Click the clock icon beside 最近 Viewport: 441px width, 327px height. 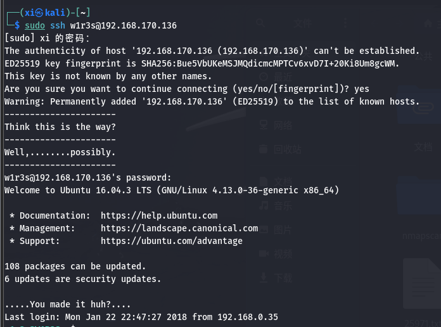point(264,77)
